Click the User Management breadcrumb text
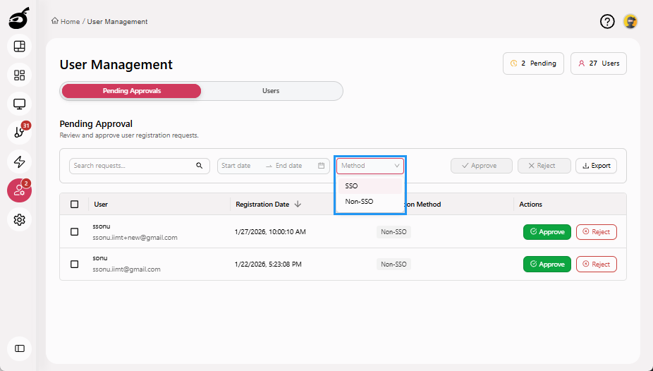This screenshot has width=653, height=371. coord(118,22)
